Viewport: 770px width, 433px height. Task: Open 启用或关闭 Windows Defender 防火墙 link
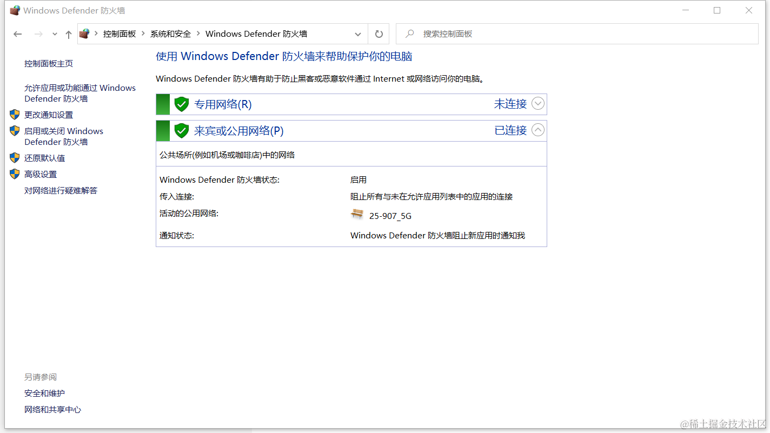tap(64, 136)
